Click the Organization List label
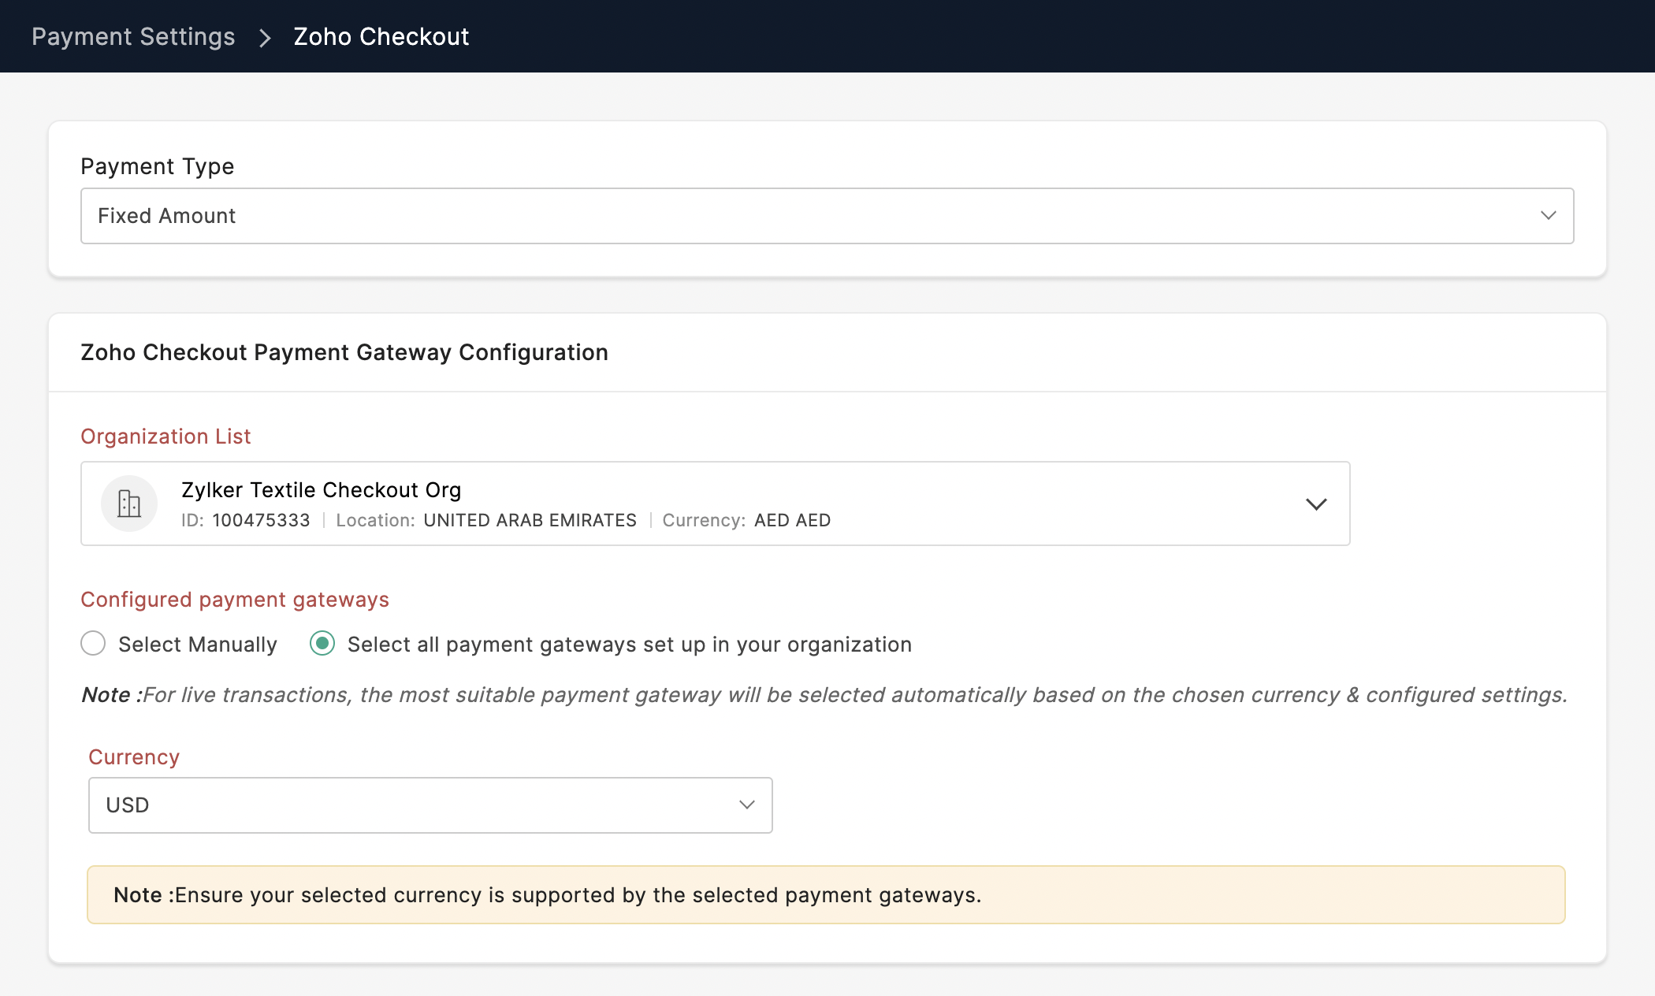 tap(165, 437)
